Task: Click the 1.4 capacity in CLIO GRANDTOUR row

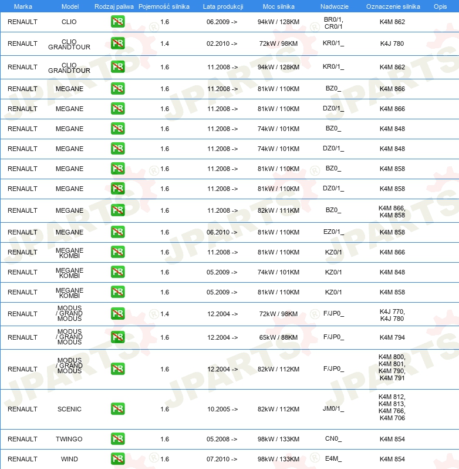Action: pyautogui.click(x=164, y=43)
